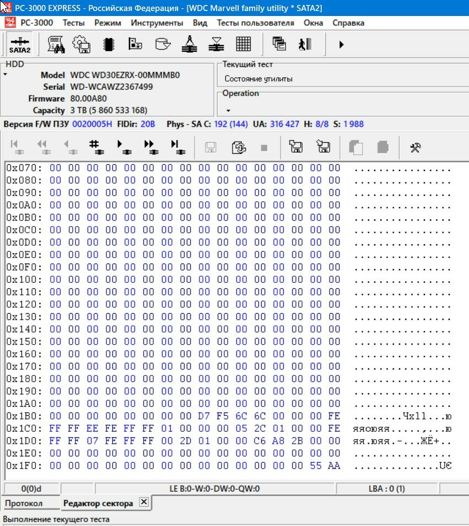Open the Тесты пользователя menu
This screenshot has height=526, width=469.
pos(256,23)
